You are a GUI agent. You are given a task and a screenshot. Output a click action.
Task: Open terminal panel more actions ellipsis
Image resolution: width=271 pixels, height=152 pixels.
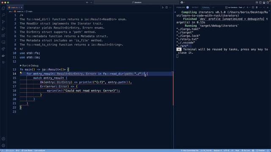tap(260, 8)
